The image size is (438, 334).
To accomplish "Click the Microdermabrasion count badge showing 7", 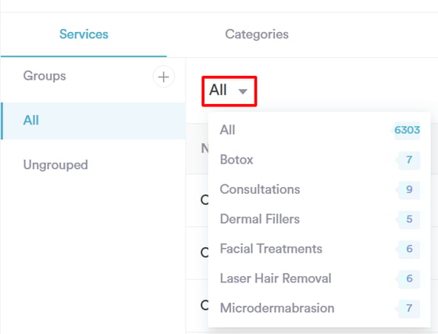I will tap(409, 308).
